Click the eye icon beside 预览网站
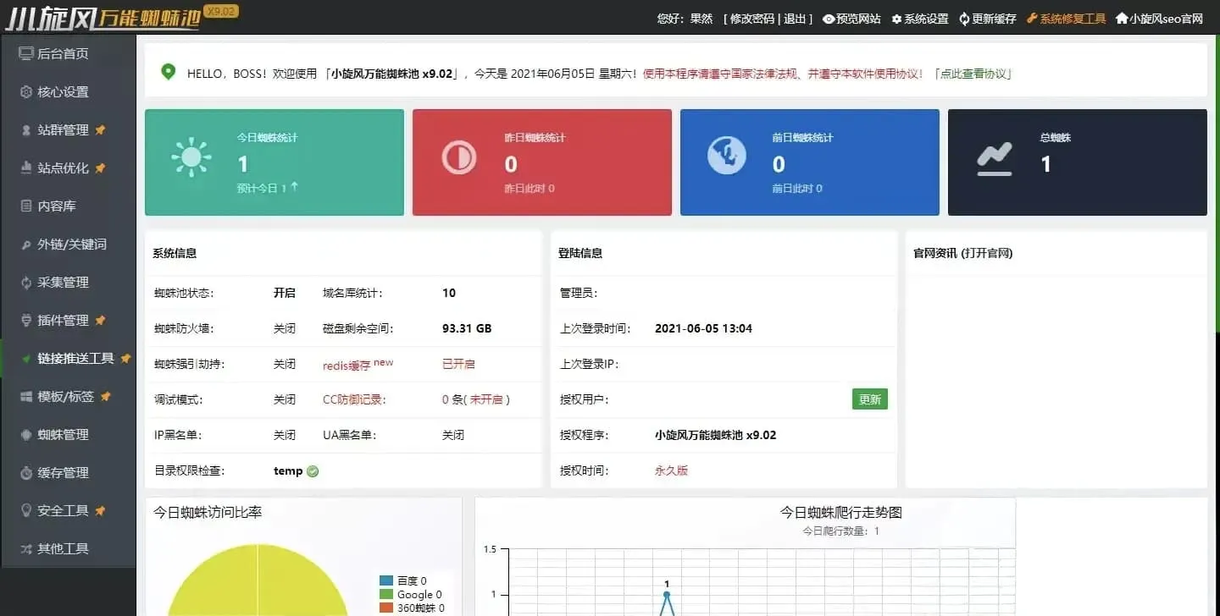This screenshot has height=616, width=1220. 829,19
